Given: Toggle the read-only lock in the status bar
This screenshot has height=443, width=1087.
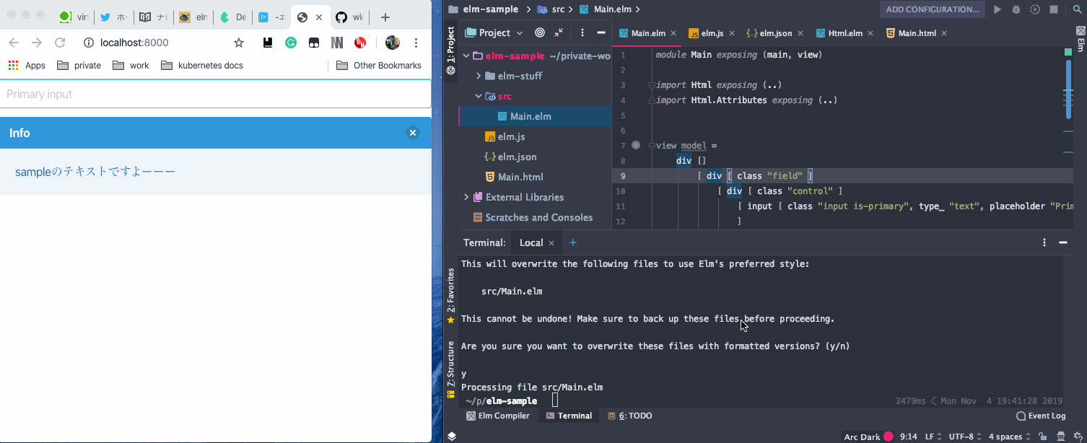Looking at the screenshot, I should coord(1044,436).
